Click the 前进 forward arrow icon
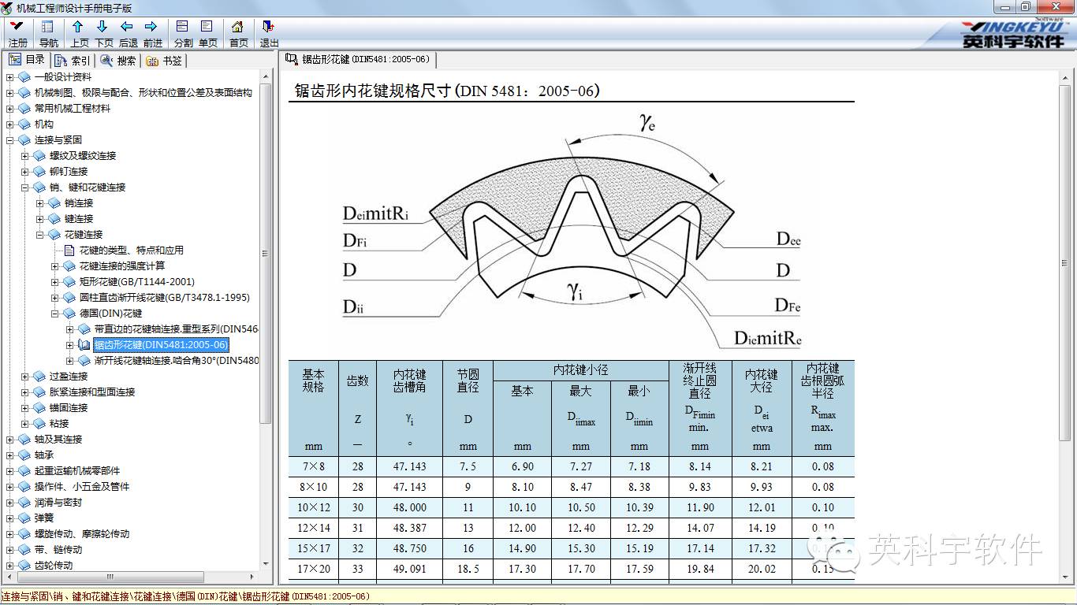 [x=152, y=33]
